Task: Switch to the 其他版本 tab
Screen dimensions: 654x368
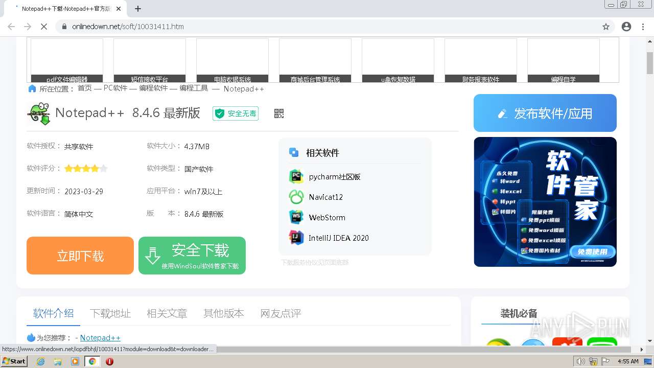Action: tap(224, 313)
